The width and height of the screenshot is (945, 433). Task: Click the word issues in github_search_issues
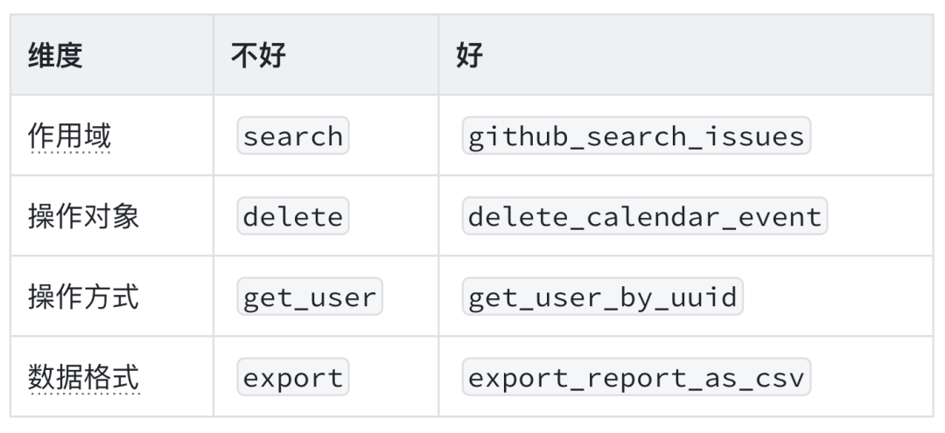pos(754,136)
